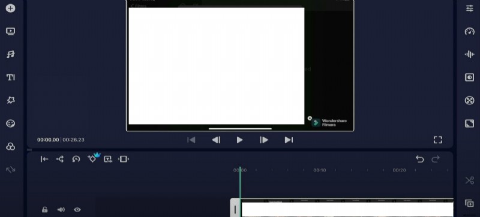Click the white preview video canvas
Screen dimensions: 480x217
tap(217, 66)
